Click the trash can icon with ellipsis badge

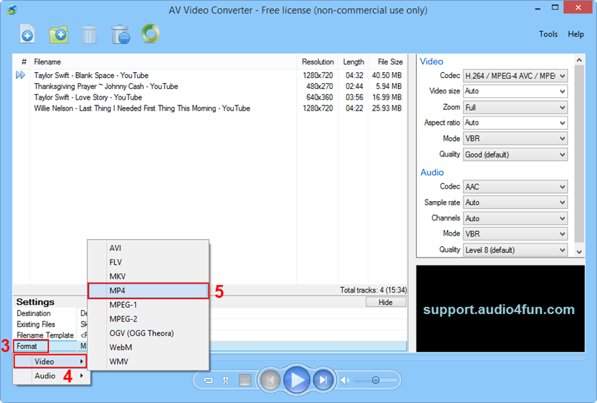tap(121, 34)
